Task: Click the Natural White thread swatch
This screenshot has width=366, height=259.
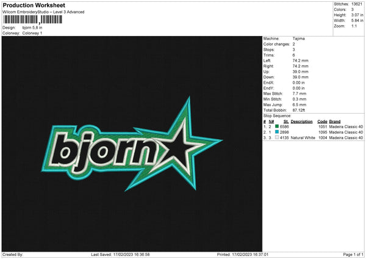Action: 277,138
